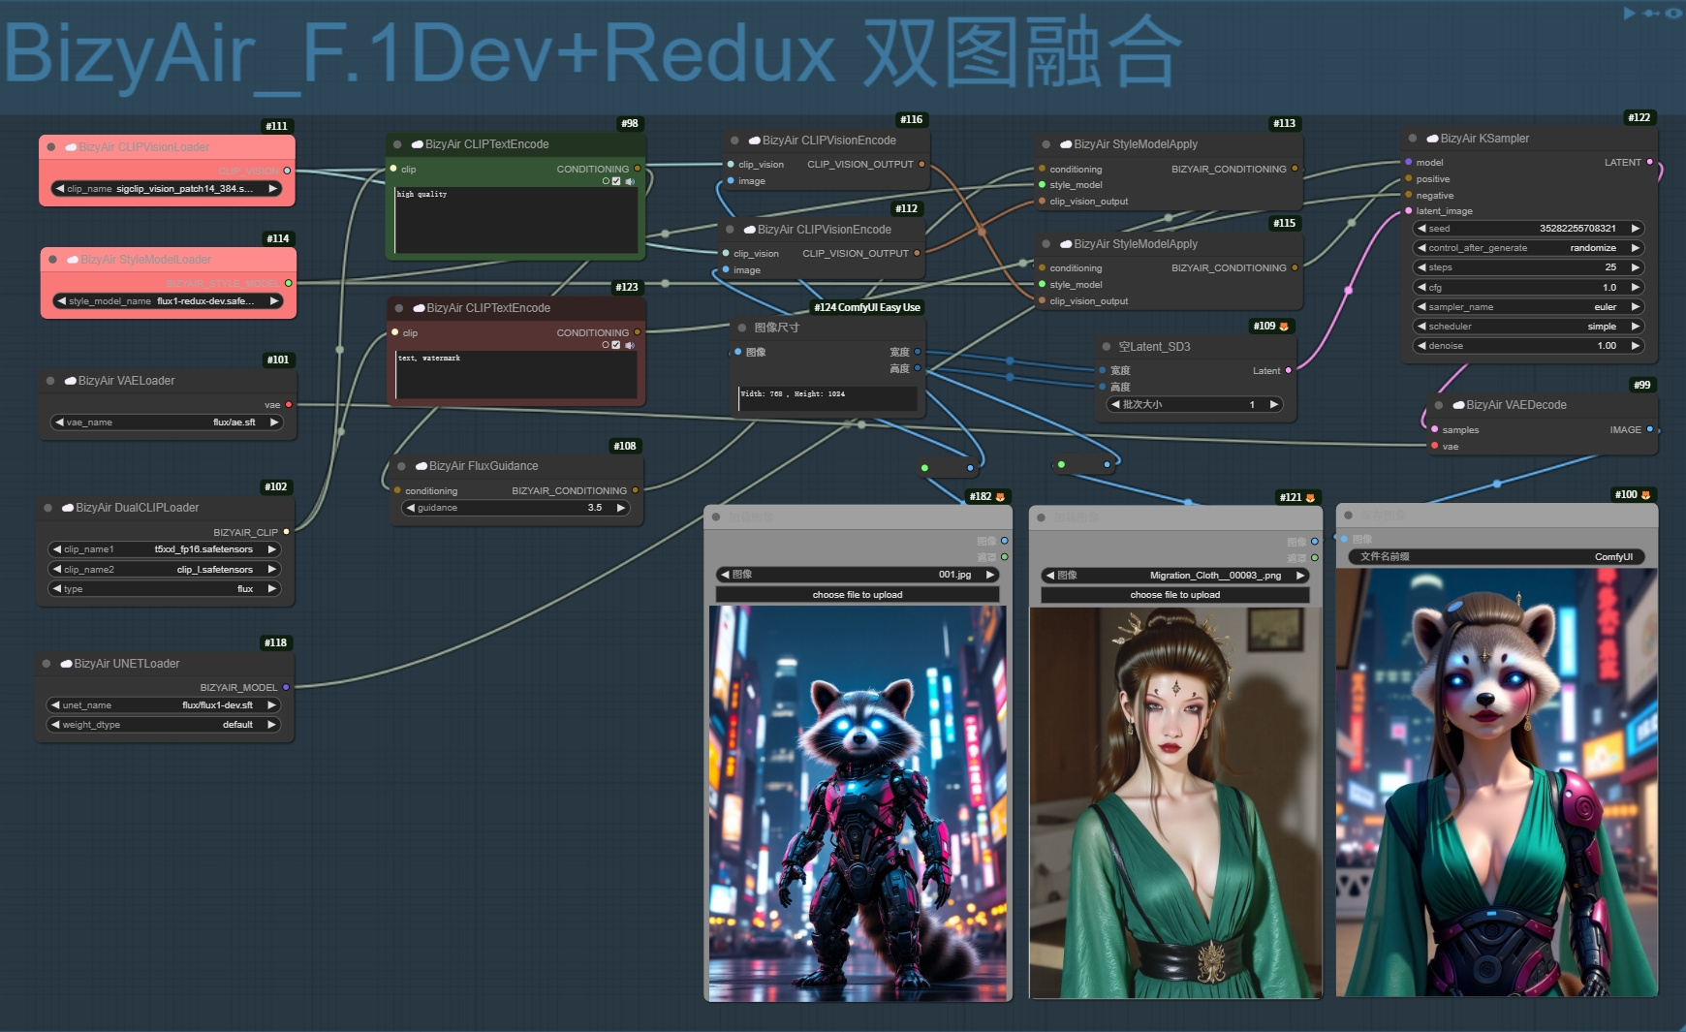Select the radio circle on 'high quality' node
The height and width of the screenshot is (1032, 1686).
(x=606, y=181)
